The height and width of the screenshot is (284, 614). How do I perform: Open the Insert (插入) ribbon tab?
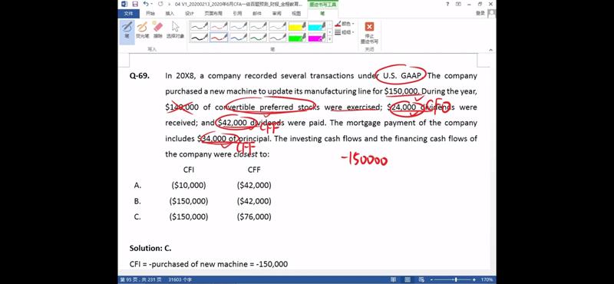coord(170,13)
